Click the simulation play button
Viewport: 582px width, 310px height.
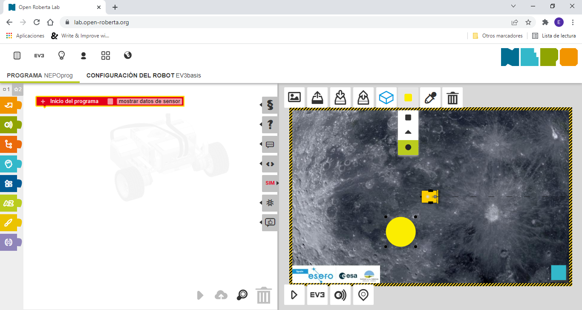294,295
